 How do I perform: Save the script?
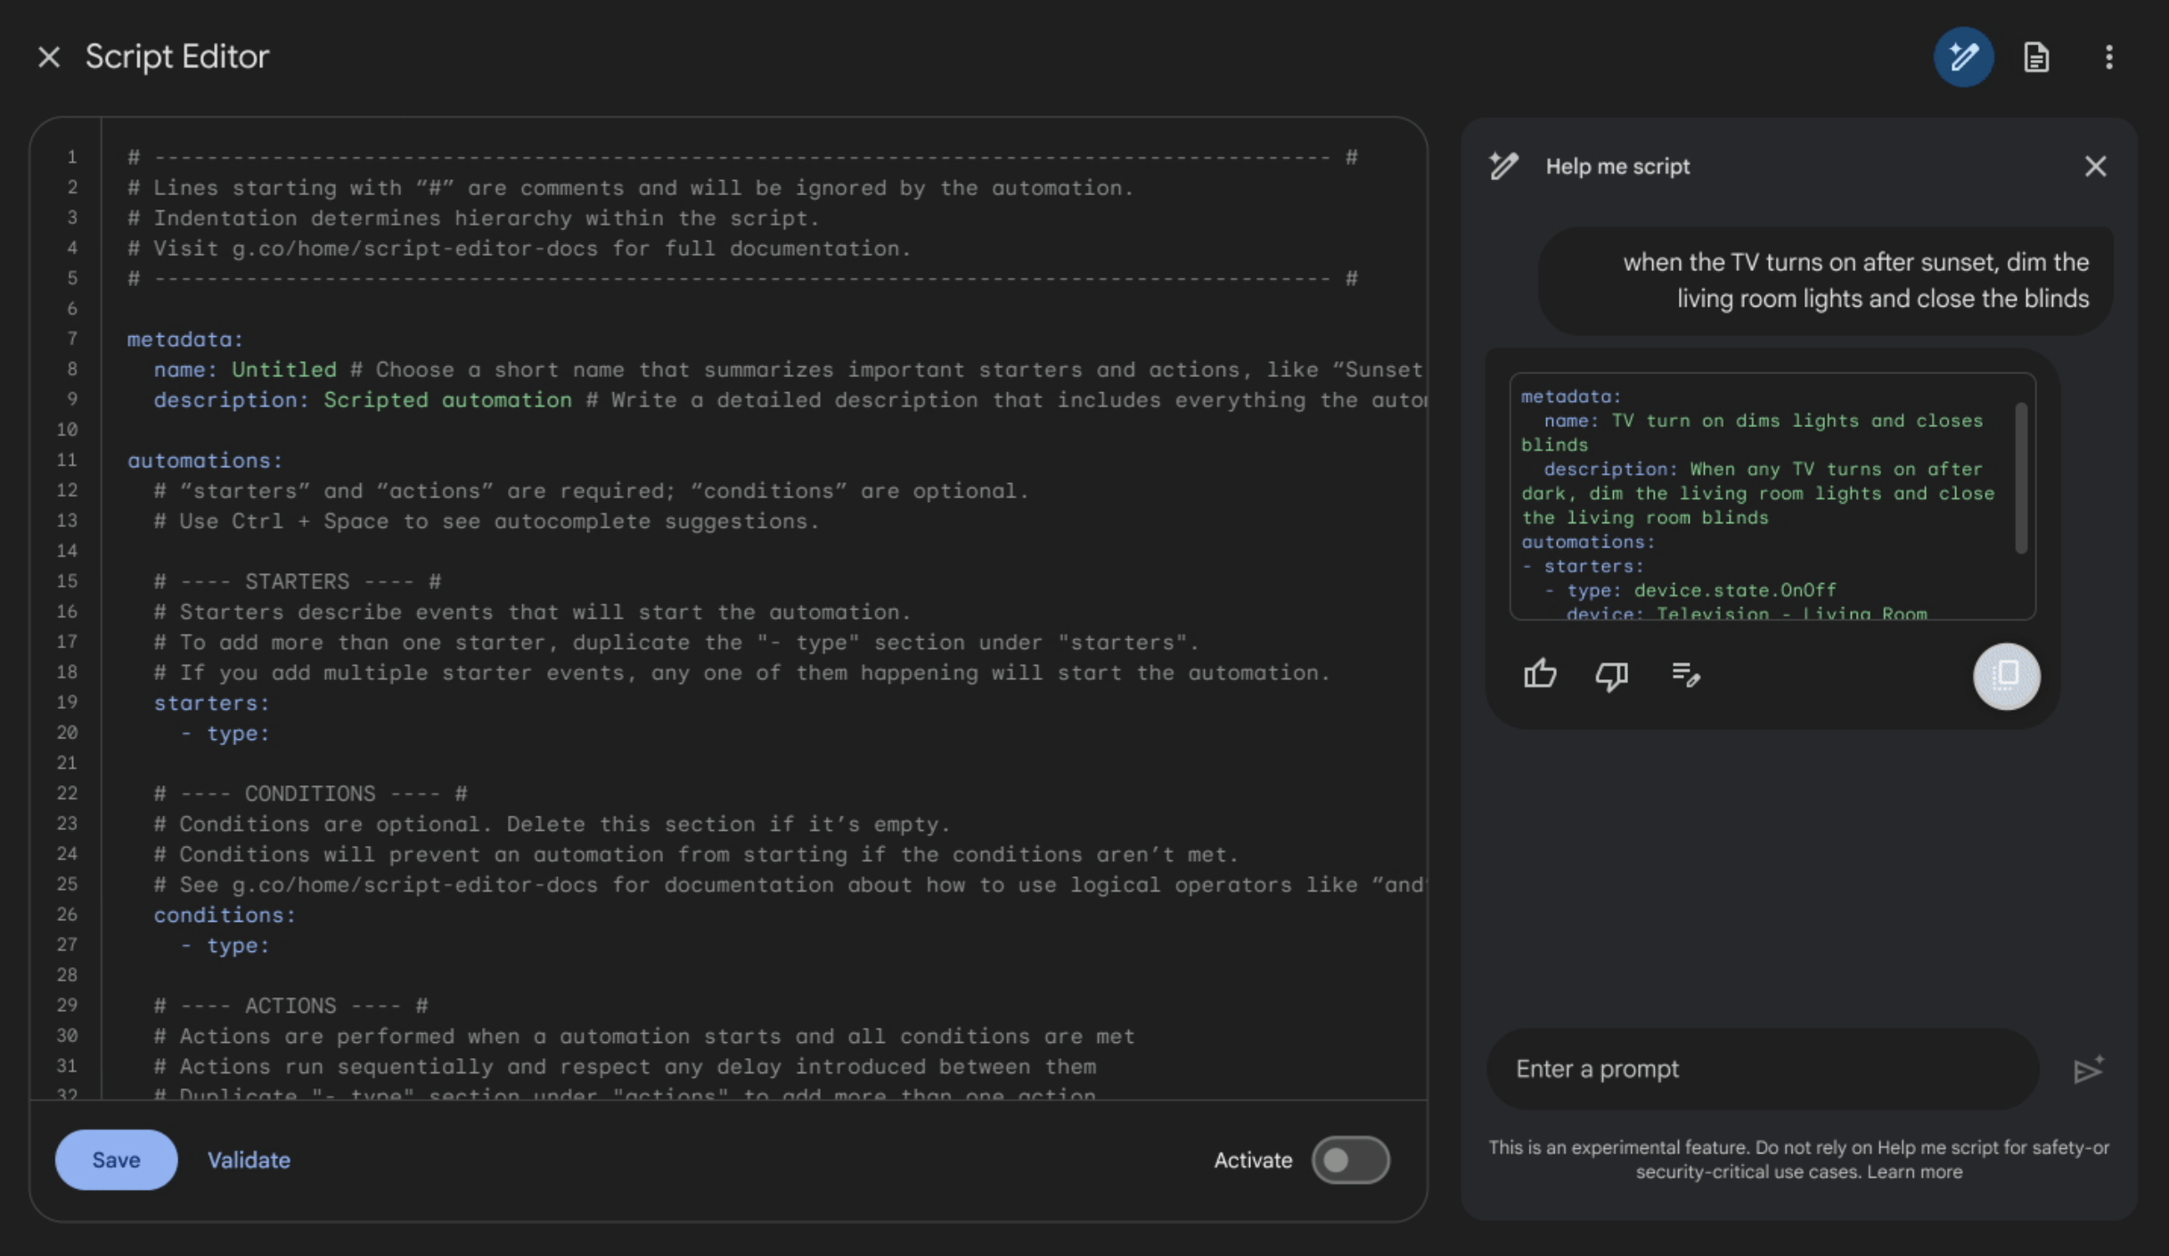[x=116, y=1160]
